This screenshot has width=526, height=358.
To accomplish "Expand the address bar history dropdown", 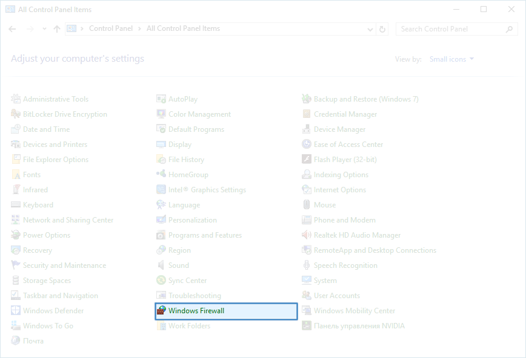I will coord(370,29).
